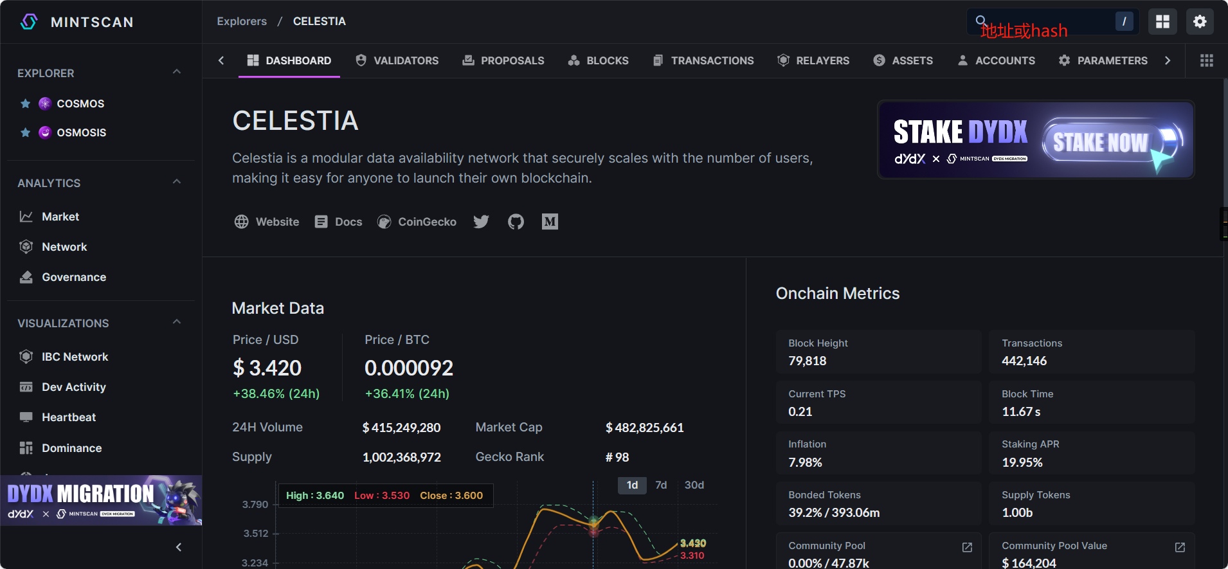Collapse the ANALYTICS section

(x=177, y=182)
